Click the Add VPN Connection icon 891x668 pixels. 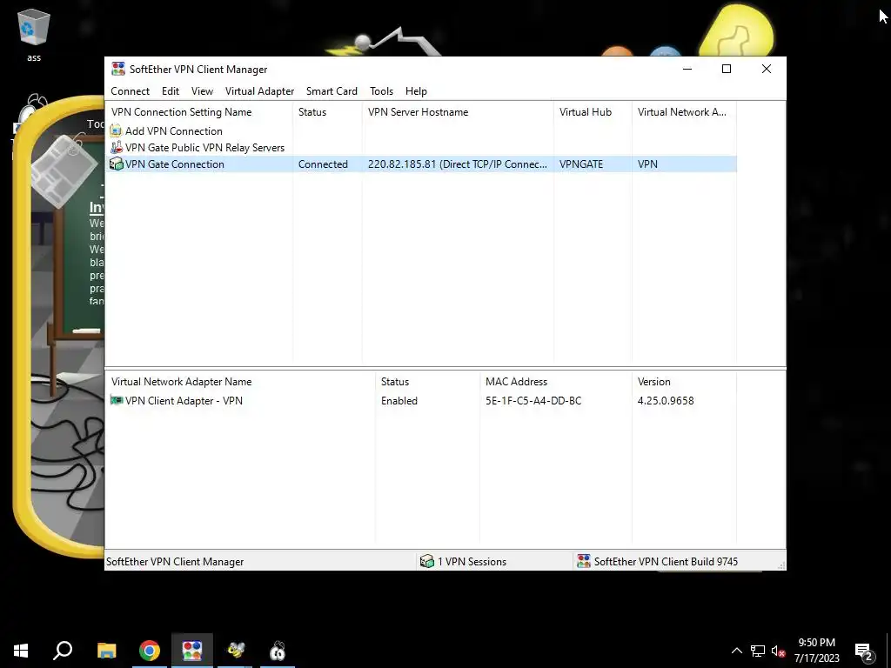116,130
